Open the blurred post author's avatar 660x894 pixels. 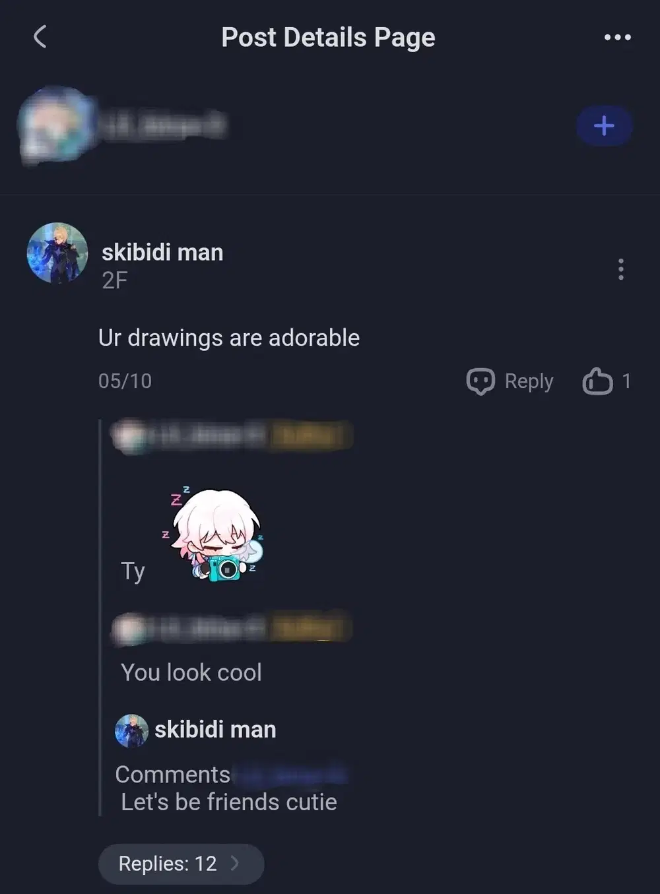[x=54, y=125]
